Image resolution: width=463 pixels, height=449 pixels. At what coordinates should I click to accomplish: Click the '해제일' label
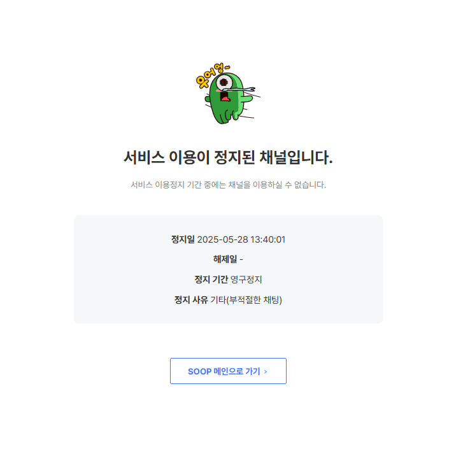coord(225,259)
